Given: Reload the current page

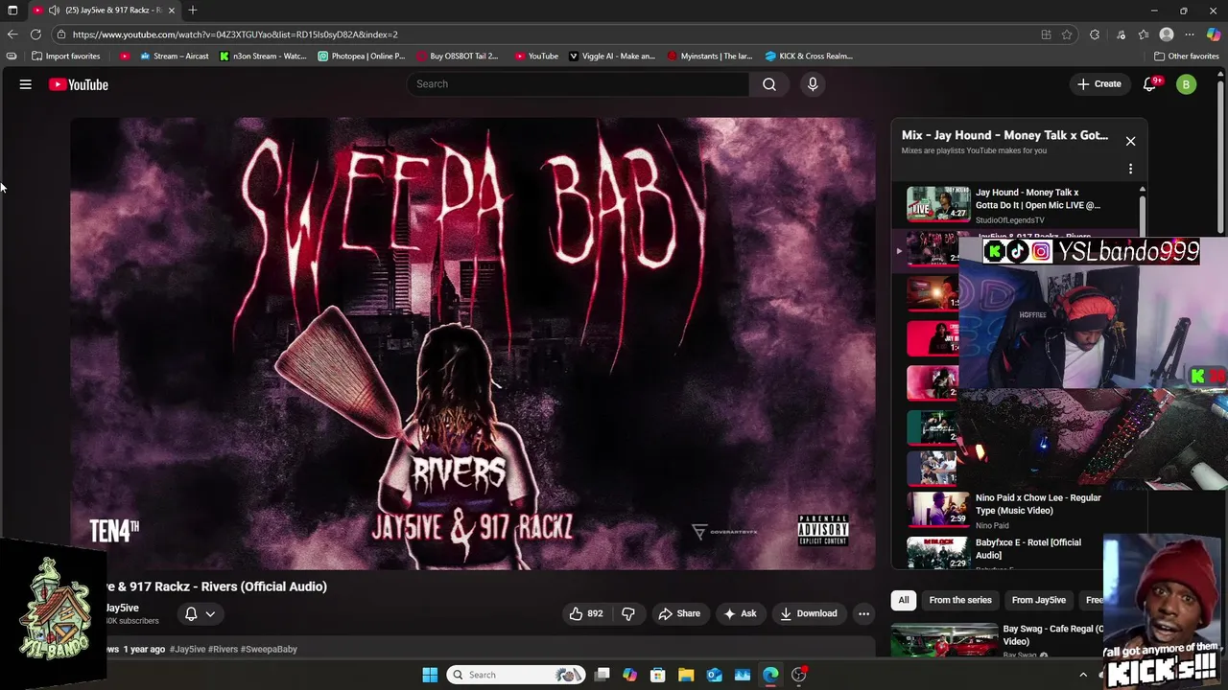Looking at the screenshot, I should pos(35,34).
